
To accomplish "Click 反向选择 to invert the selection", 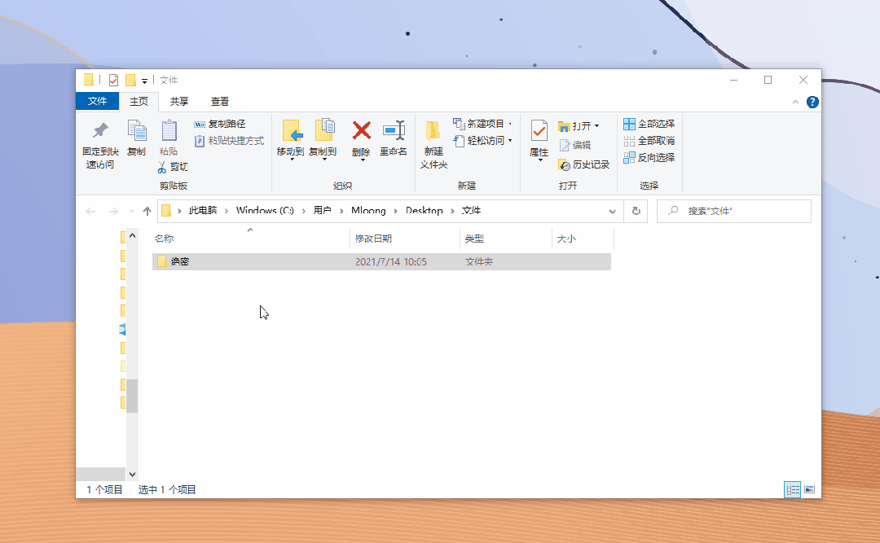I will point(649,157).
